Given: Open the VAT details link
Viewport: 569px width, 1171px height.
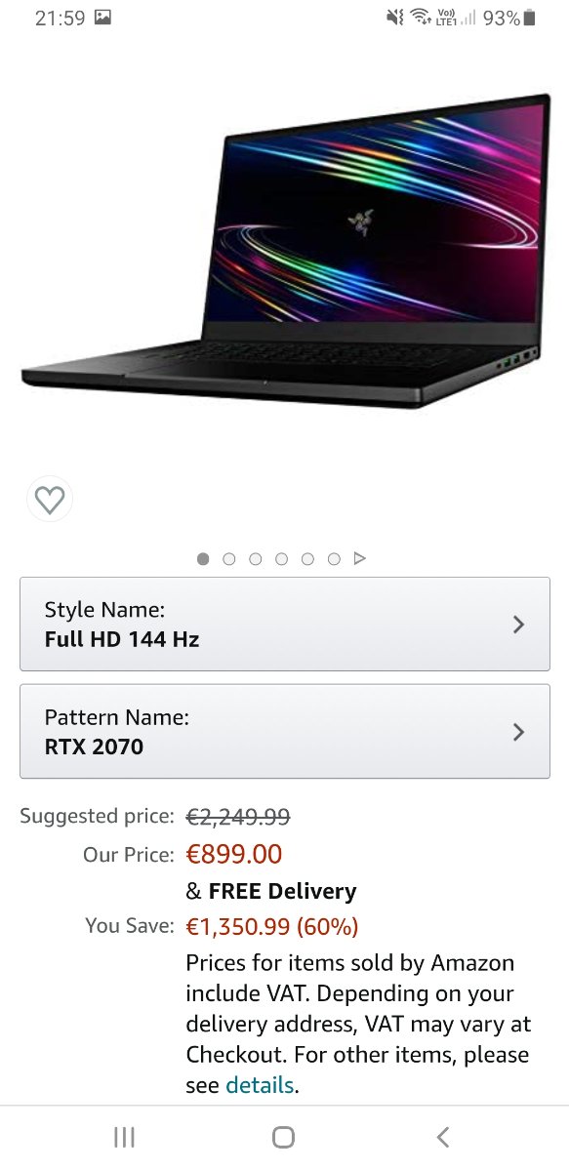Looking at the screenshot, I should (260, 1085).
